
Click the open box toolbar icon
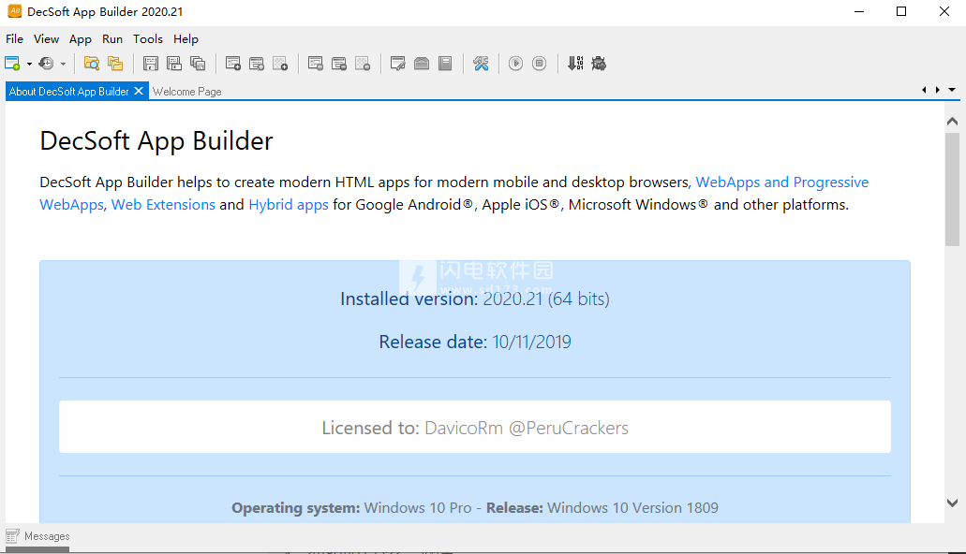coord(422,64)
